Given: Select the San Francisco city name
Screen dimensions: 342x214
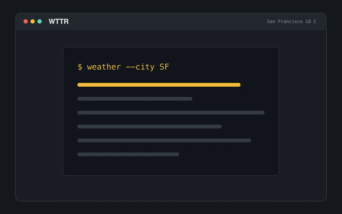Looking at the screenshot, I should [285, 21].
